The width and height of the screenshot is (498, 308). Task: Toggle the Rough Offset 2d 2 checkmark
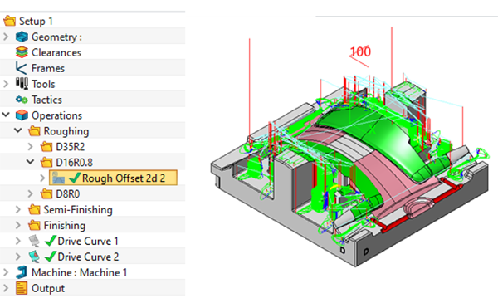[x=75, y=178]
